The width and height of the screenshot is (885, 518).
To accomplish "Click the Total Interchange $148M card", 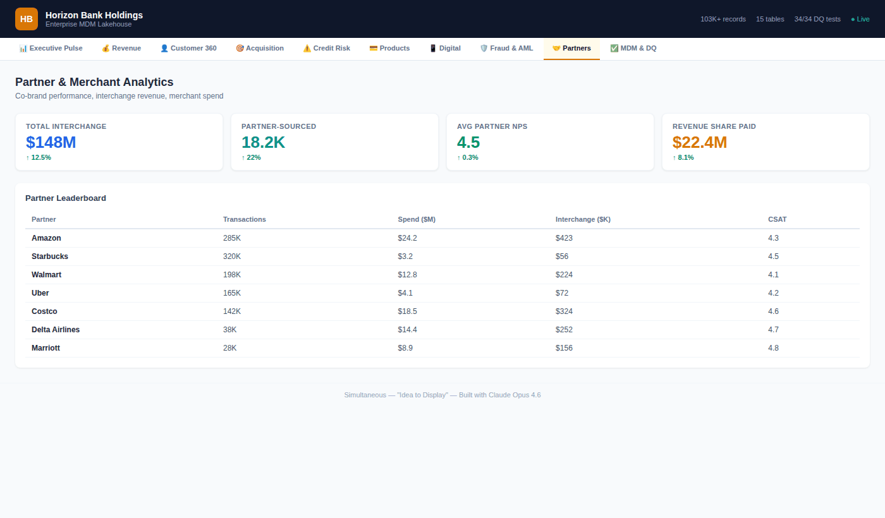I will [x=119, y=142].
